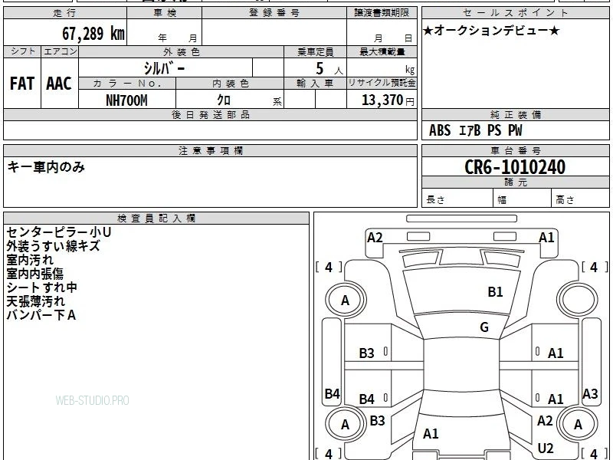This screenshot has width=613, height=460.
Task: Select the inspector note バンパー下A
Action: click(x=41, y=315)
